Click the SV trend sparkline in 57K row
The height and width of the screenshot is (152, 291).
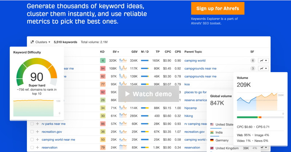[123, 124]
